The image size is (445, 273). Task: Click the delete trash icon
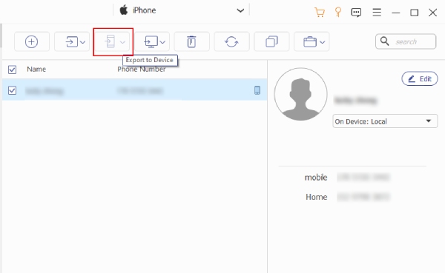coord(191,42)
